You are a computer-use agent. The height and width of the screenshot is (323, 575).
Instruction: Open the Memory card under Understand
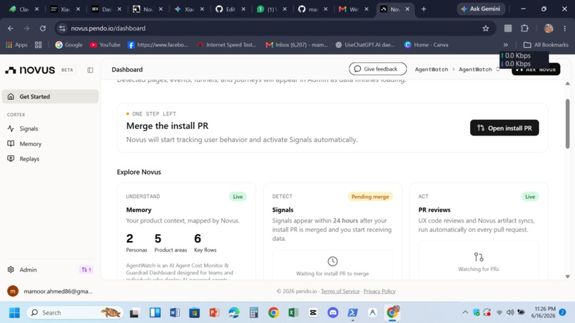tap(186, 232)
